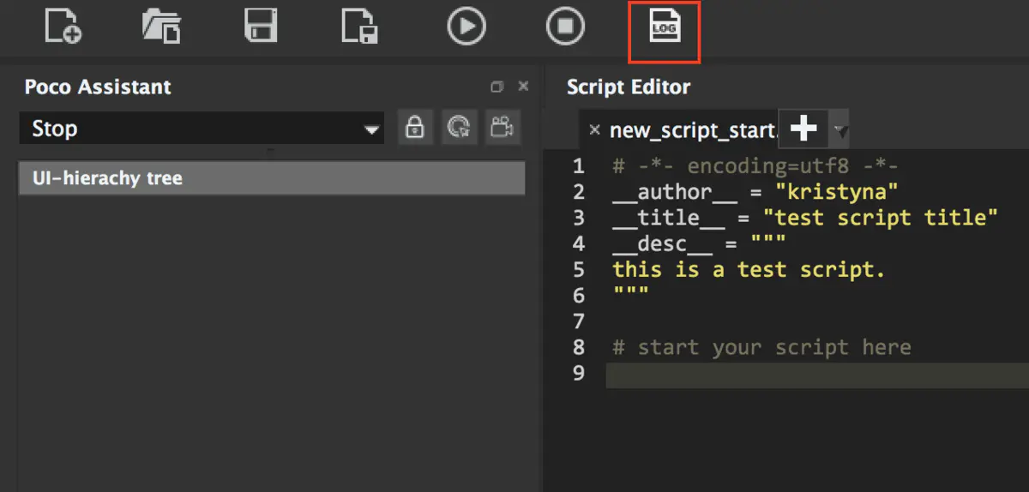Click the Poco Assistant panel title
The image size is (1029, 492).
point(98,87)
